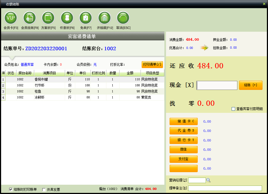Click the 消费项目 column header
This screenshot has width=268, height=194.
point(49,73)
